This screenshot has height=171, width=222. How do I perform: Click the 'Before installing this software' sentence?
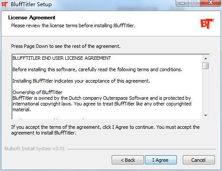[97, 69]
